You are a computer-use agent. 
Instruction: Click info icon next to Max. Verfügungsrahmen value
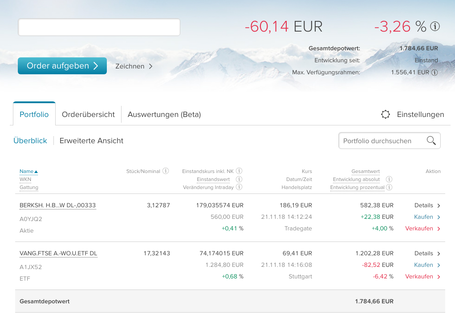click(435, 72)
